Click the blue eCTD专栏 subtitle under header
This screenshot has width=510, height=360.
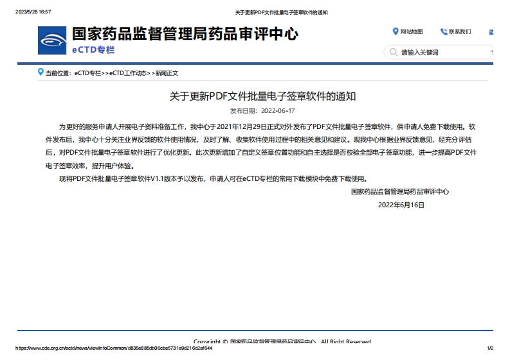(x=93, y=49)
